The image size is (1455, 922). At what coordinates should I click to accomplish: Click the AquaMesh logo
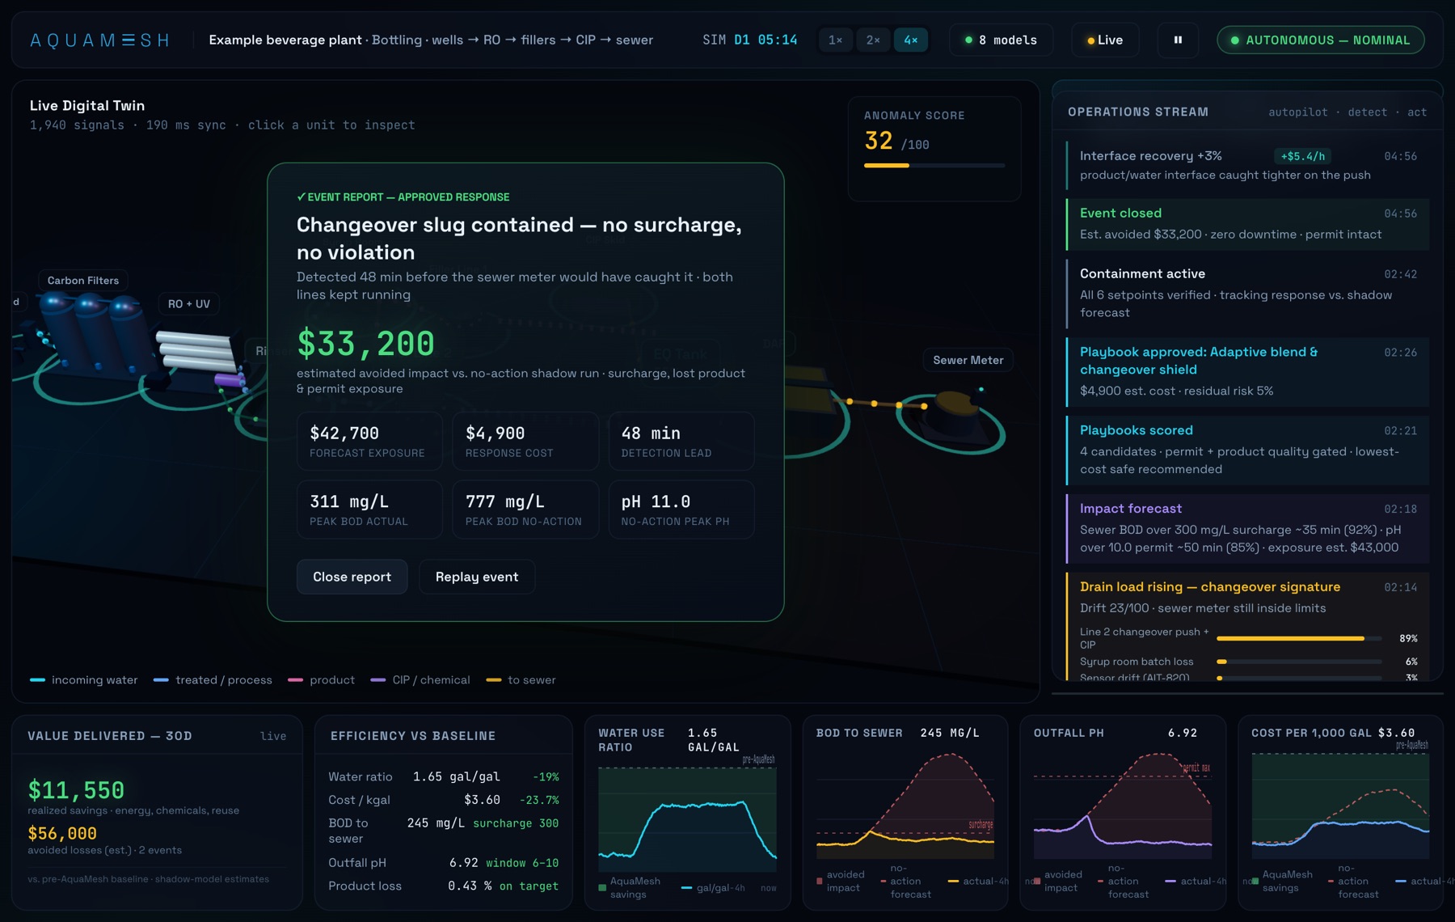tap(99, 40)
